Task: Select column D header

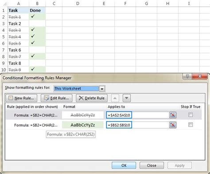Action: tap(78, 4)
